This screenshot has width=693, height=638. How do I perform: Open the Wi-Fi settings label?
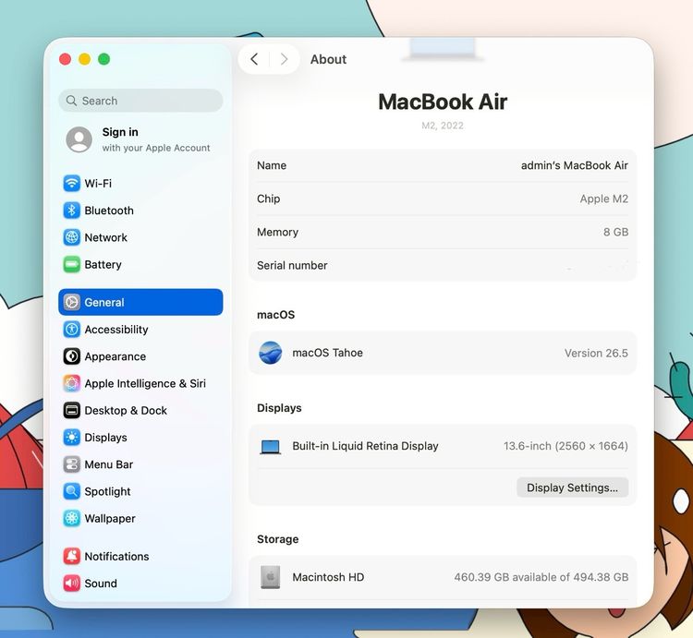click(98, 183)
